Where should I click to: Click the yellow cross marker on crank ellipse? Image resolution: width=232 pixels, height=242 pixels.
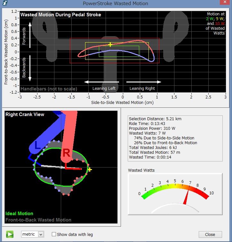(x=90, y=170)
